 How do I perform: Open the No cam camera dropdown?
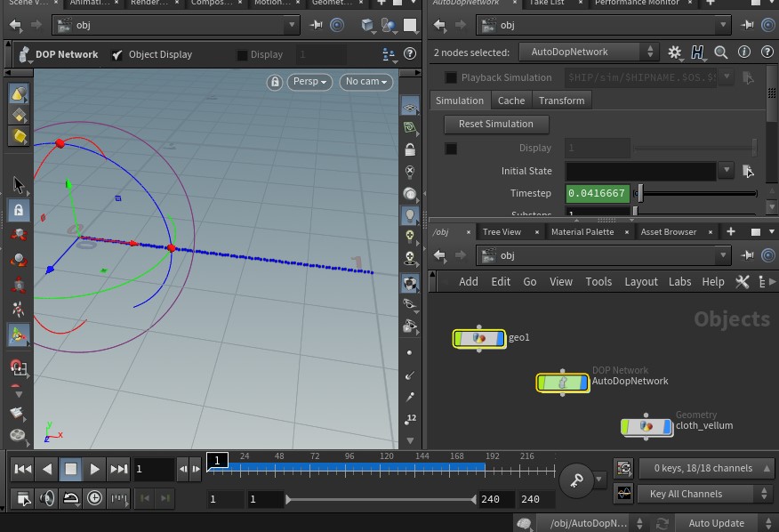tap(365, 82)
